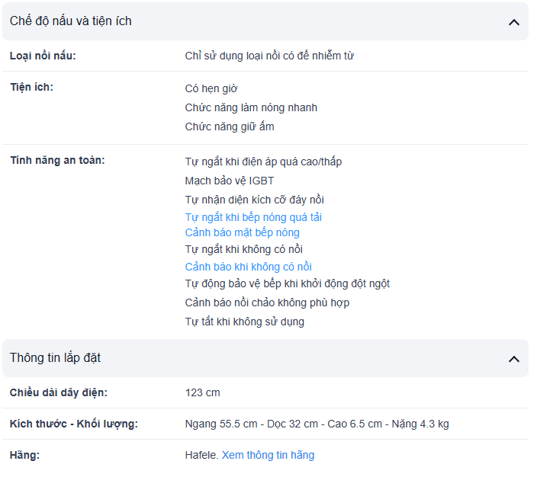Open 'Cảnh báo khi không có nồi' link

tap(248, 267)
